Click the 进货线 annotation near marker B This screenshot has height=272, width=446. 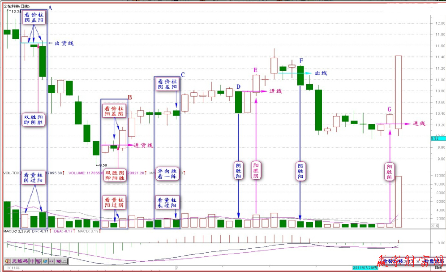coord(143,145)
